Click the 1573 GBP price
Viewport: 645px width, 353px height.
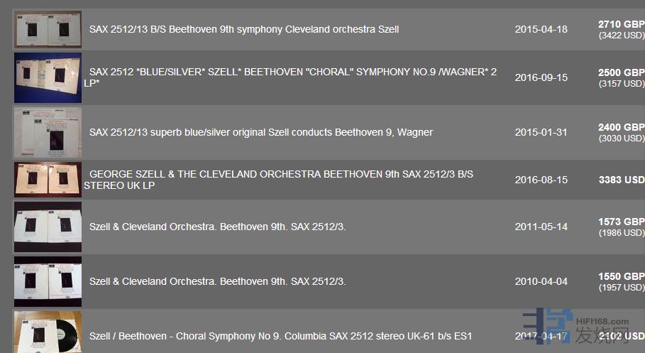tap(621, 222)
